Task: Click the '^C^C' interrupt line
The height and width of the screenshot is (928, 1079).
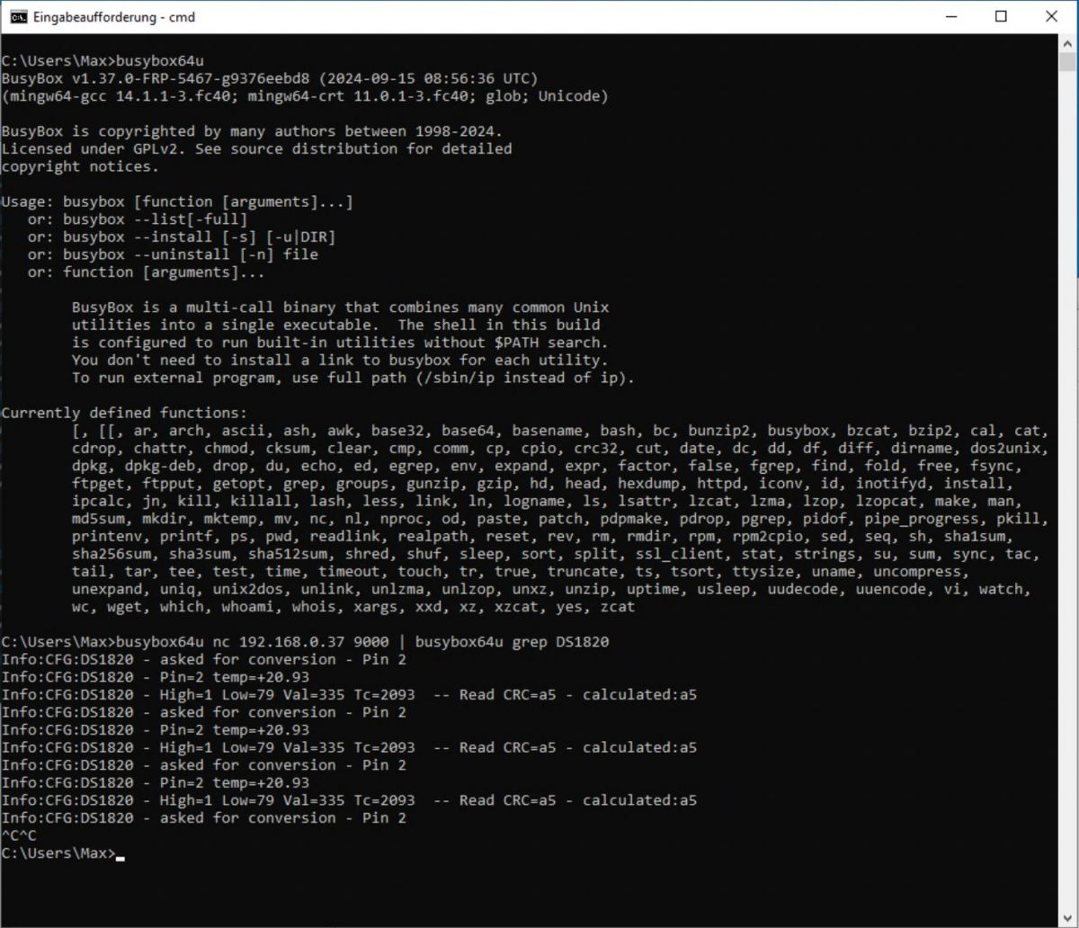Action: 19,836
